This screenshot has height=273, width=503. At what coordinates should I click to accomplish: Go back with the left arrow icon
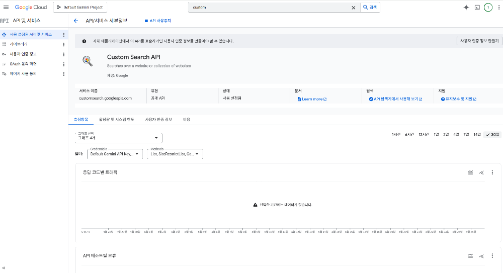click(x=76, y=21)
